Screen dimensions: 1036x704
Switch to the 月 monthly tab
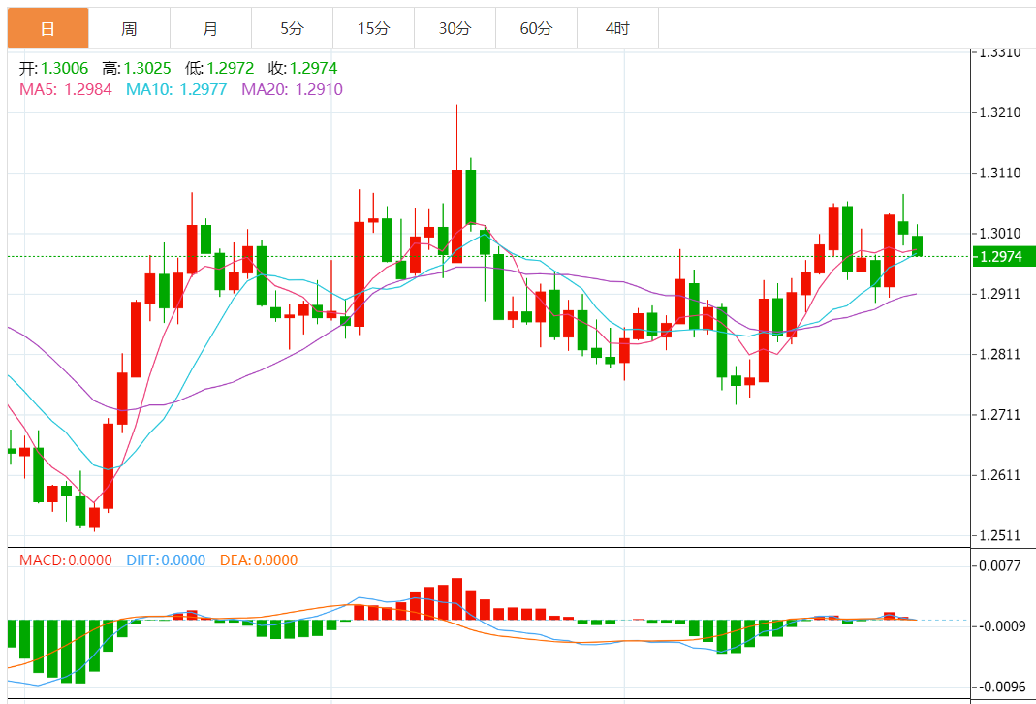[210, 28]
